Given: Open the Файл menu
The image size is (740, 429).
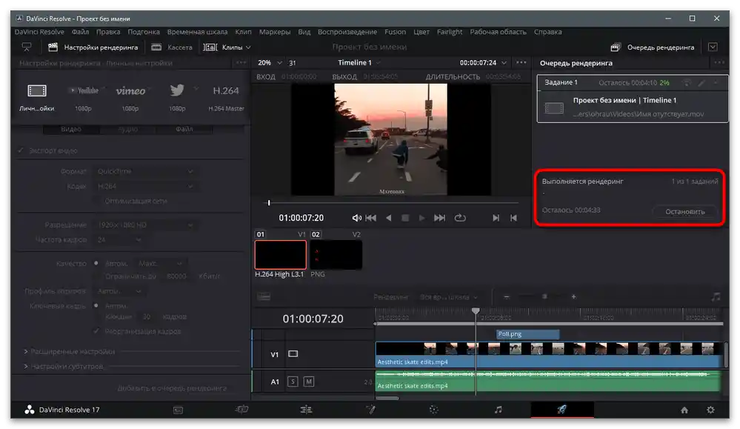Looking at the screenshot, I should click(80, 32).
